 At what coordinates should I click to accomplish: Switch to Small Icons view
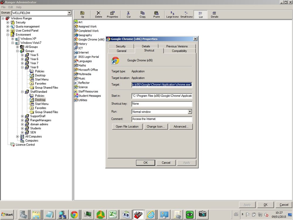(186, 14)
